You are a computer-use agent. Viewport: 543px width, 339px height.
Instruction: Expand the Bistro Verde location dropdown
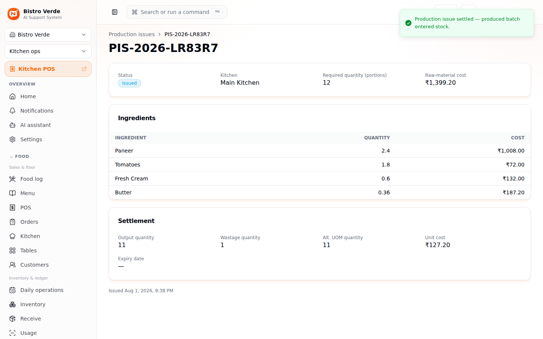tap(48, 35)
